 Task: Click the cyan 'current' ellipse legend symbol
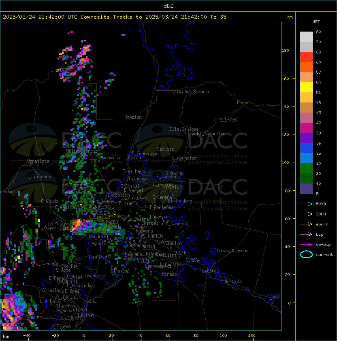[x=306, y=254]
